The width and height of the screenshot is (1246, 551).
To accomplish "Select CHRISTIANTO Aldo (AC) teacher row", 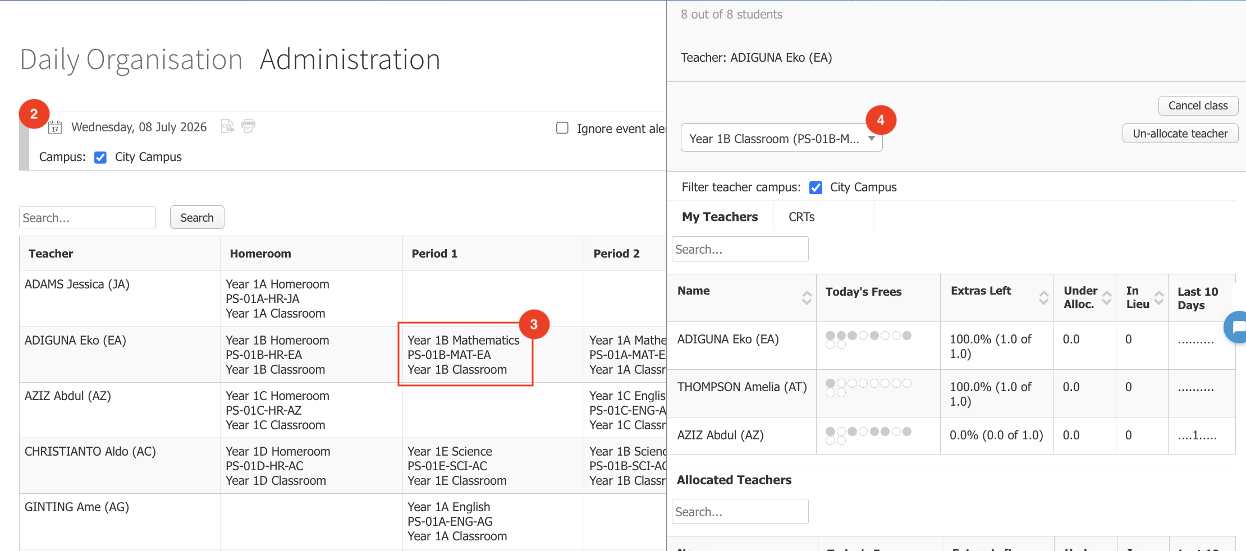I will coord(90,452).
